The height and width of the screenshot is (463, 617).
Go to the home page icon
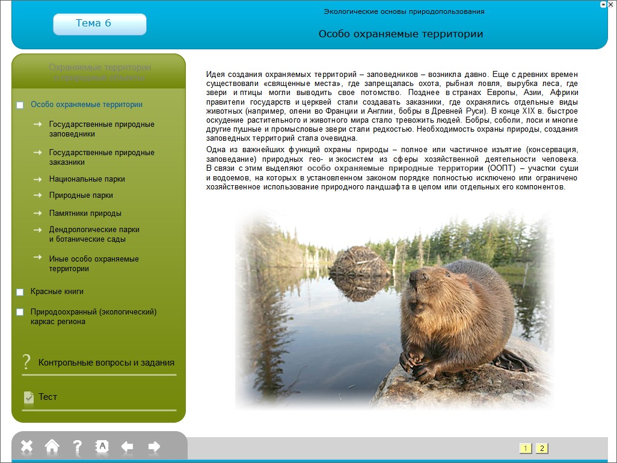(52, 446)
